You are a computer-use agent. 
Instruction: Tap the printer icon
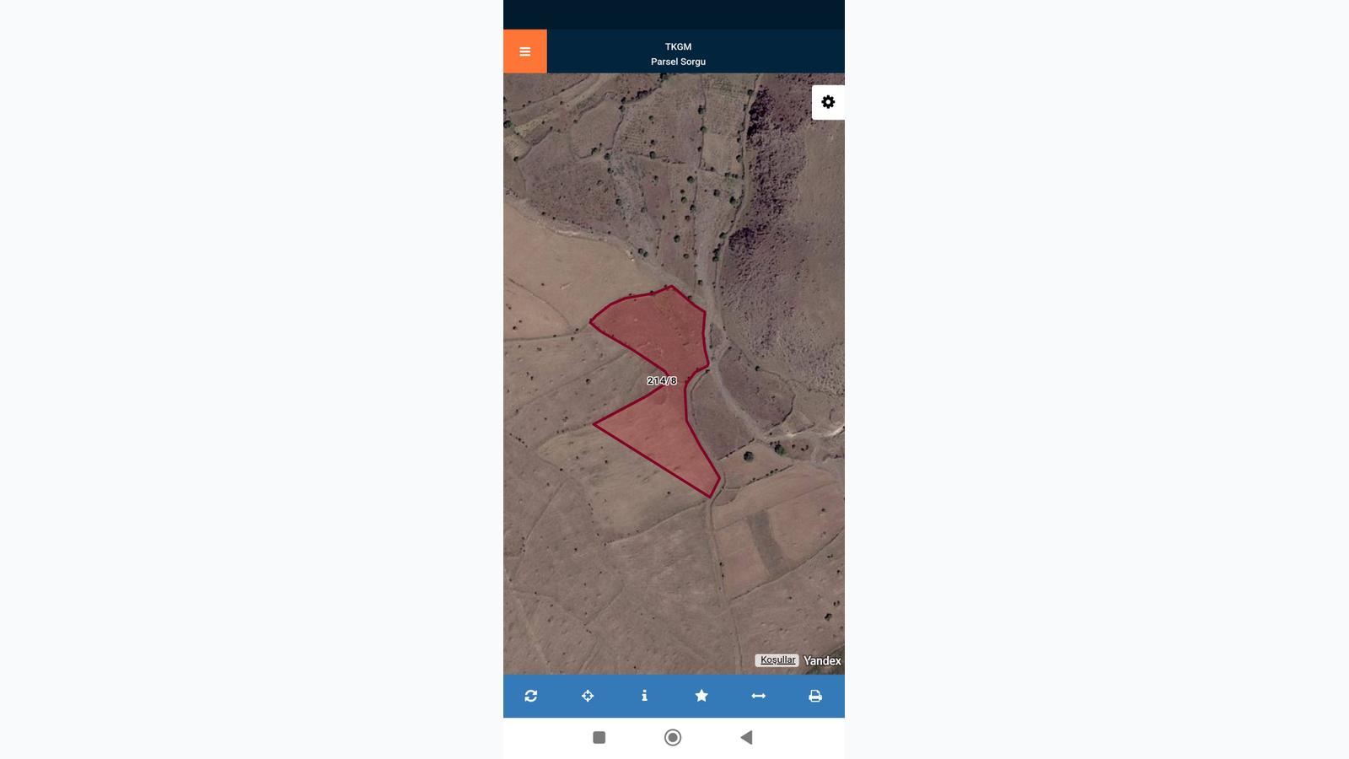[815, 696]
